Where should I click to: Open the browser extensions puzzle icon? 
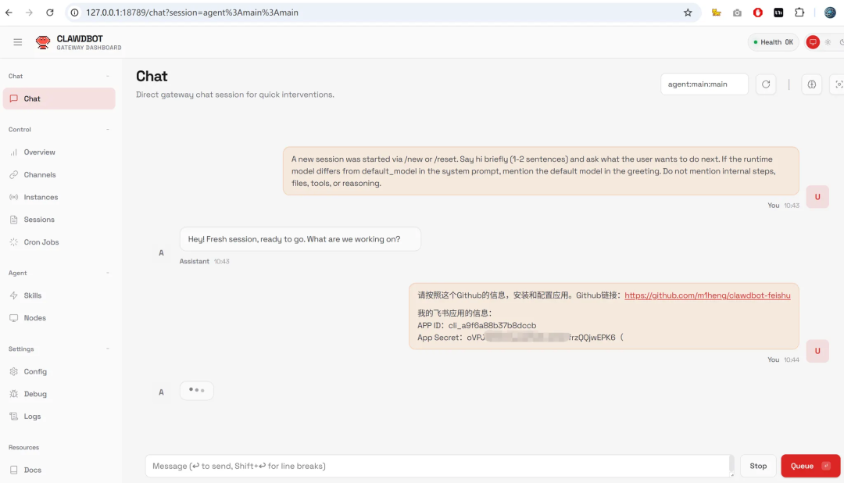click(799, 13)
